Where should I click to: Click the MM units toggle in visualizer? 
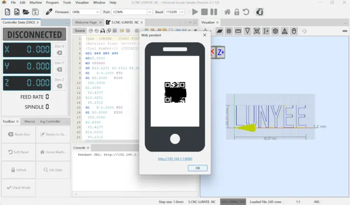pyautogui.click(x=345, y=31)
